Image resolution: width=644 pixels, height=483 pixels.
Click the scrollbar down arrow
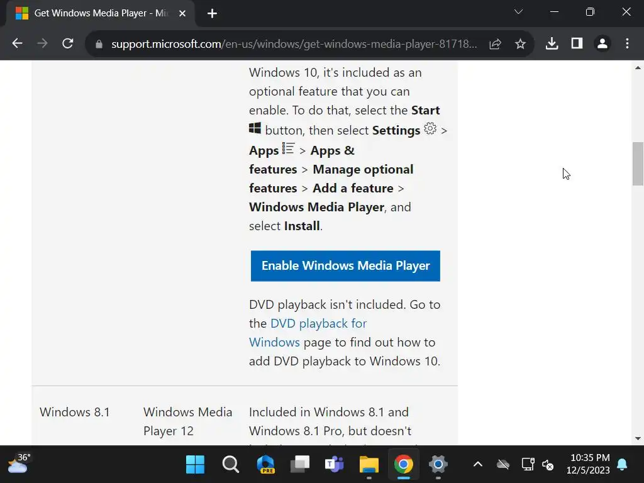point(638,438)
